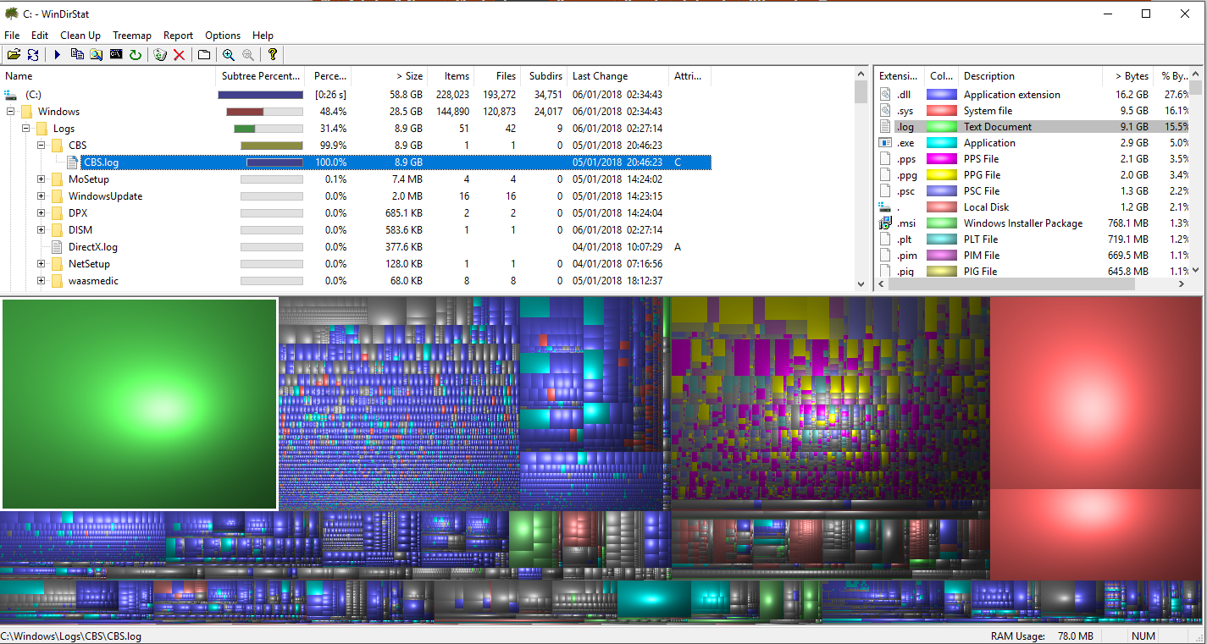
Task: Sort by the Name column header
Action: [108, 76]
